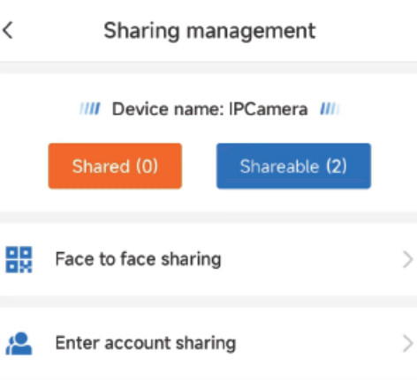Click the Sharing management title

(x=209, y=31)
